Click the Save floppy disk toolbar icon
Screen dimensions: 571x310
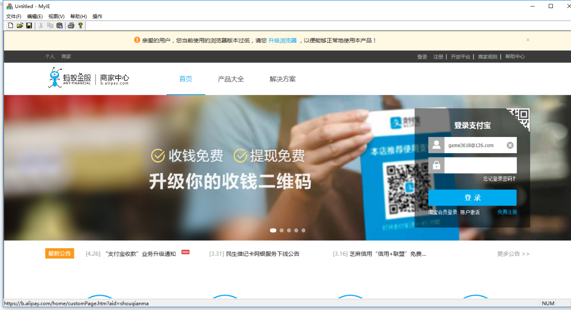[29, 26]
